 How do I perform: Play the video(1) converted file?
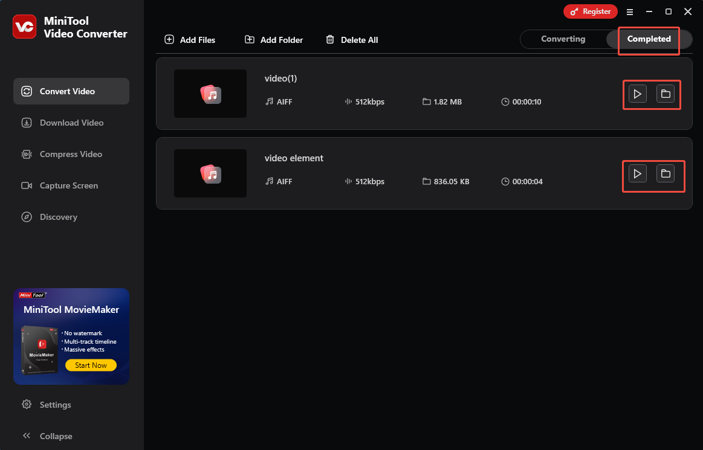pyautogui.click(x=638, y=94)
